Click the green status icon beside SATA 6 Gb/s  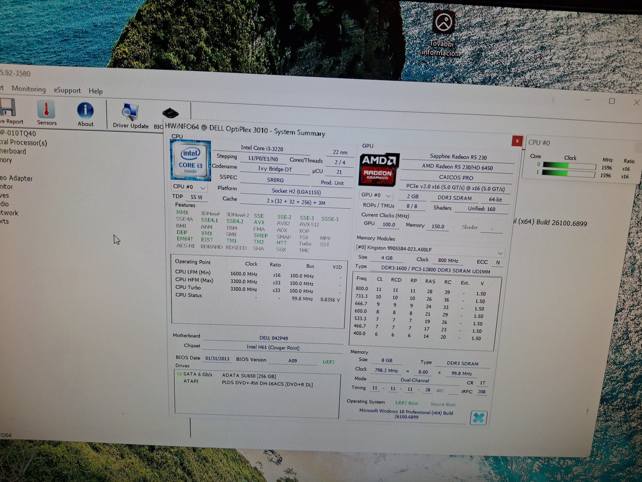(x=179, y=373)
